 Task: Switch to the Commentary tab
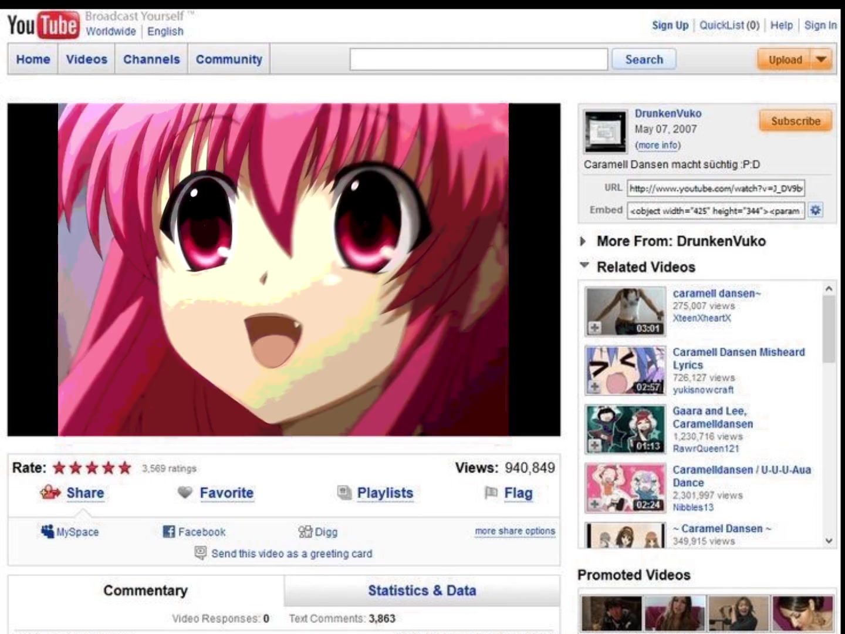pos(146,591)
